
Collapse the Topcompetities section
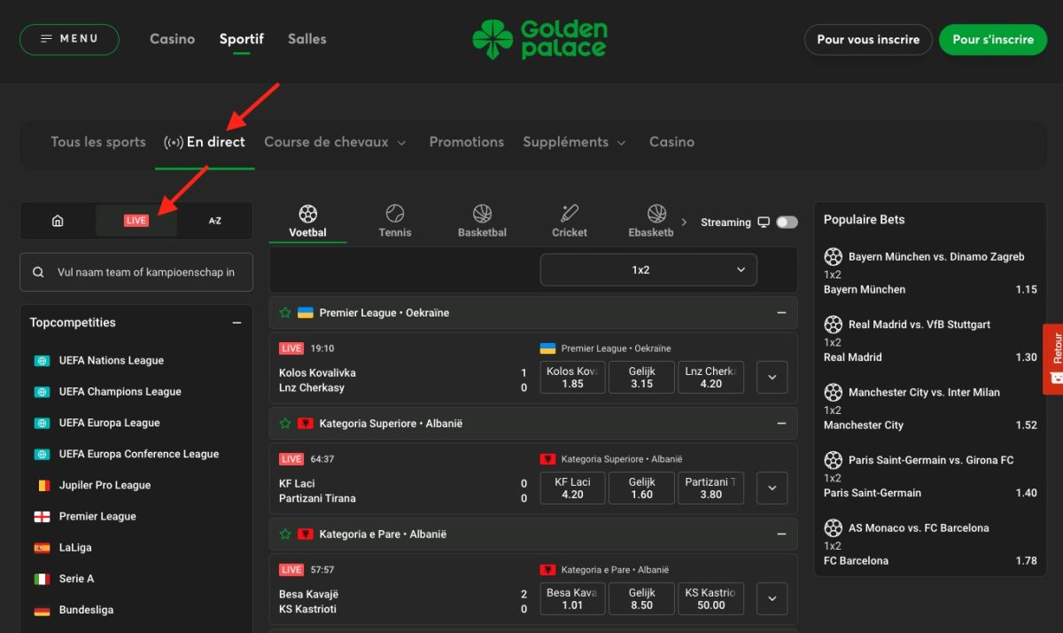237,323
